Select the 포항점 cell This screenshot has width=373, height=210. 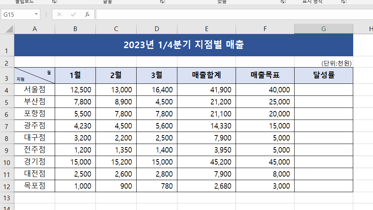click(x=35, y=114)
